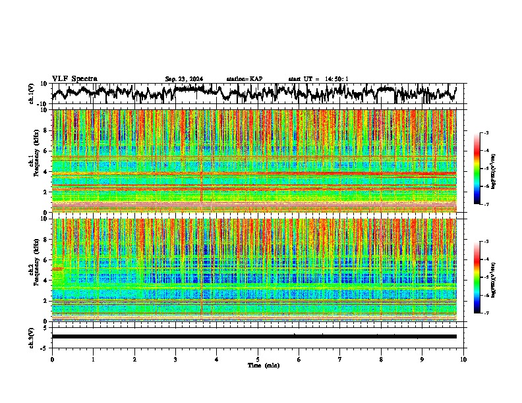Click the ch.1(V) waveform axis label

pos(32,94)
